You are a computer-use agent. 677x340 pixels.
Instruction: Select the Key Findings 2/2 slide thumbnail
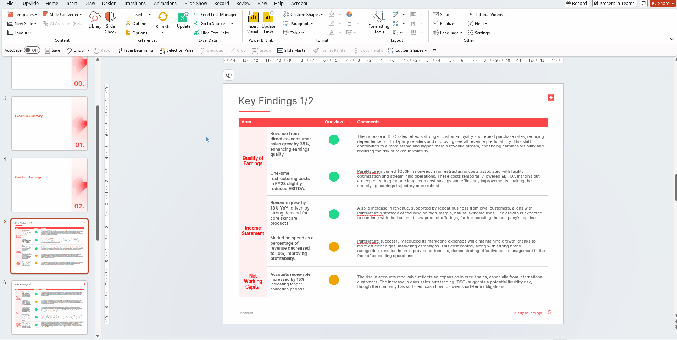[50, 307]
